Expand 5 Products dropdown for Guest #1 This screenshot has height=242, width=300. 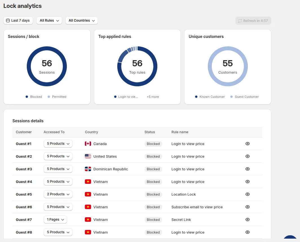click(x=58, y=144)
